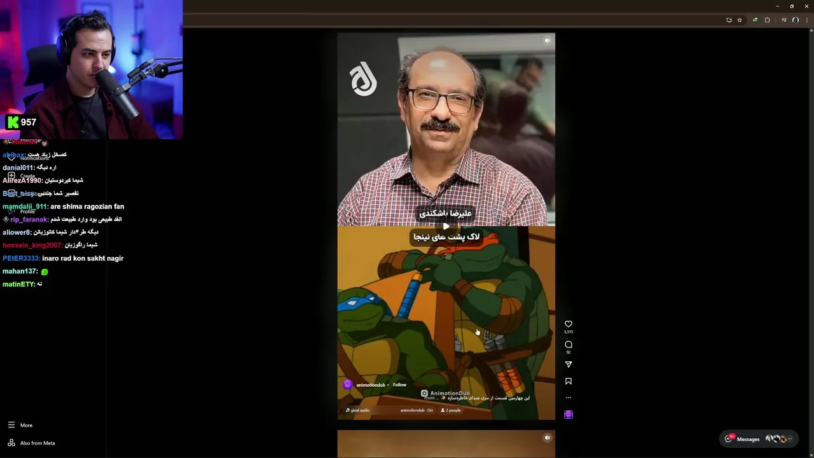
Task: Open the browser profile avatar
Action: (x=795, y=20)
